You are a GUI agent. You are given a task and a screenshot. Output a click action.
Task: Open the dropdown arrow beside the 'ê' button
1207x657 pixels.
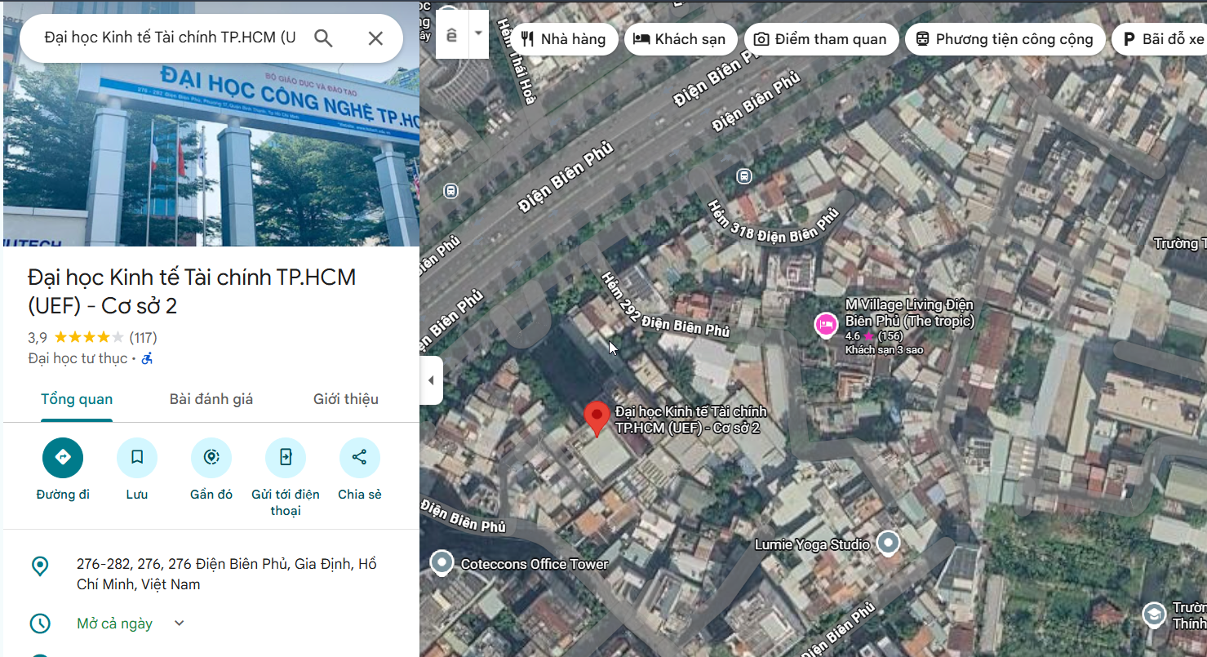coord(479,34)
